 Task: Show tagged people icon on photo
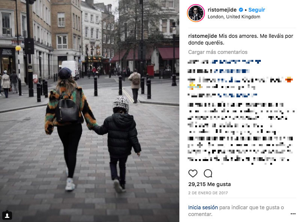point(7,215)
